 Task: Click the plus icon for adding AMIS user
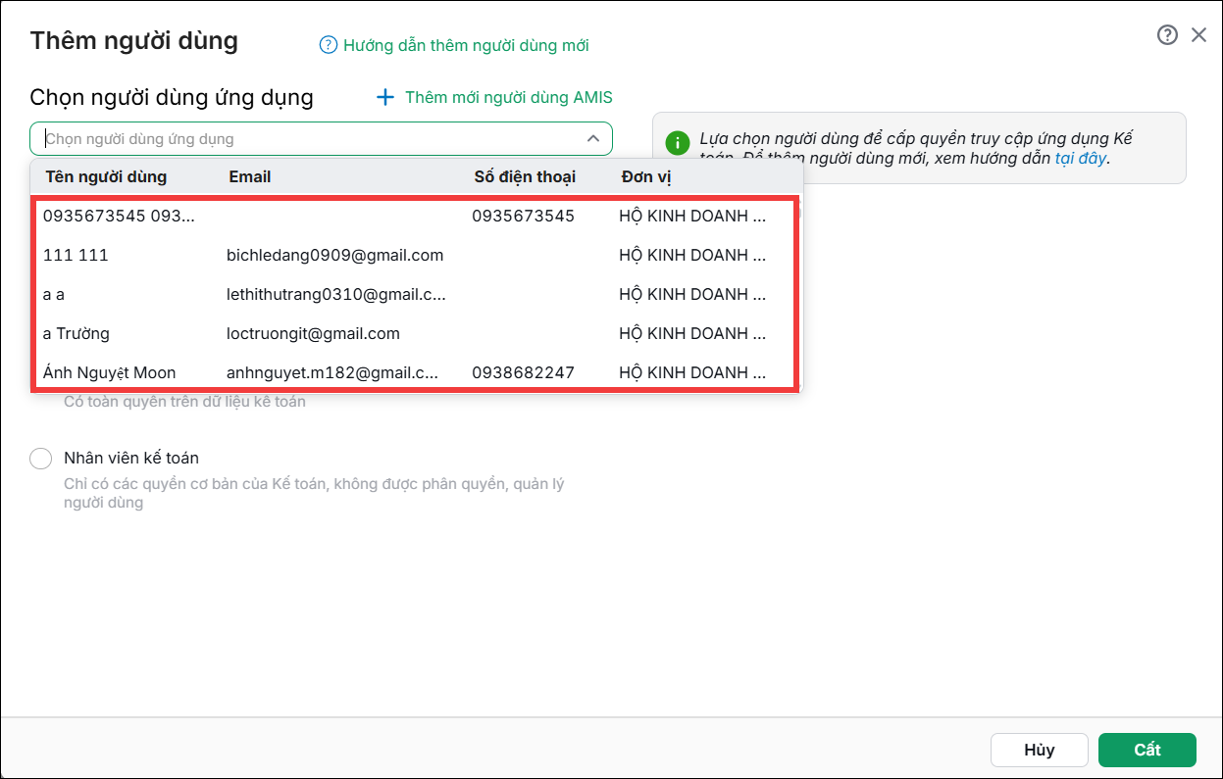coord(385,97)
